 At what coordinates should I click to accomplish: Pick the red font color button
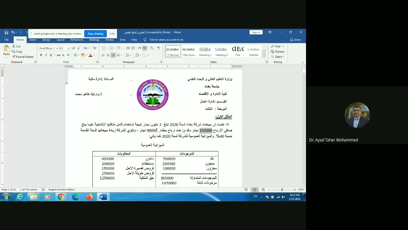(90, 55)
